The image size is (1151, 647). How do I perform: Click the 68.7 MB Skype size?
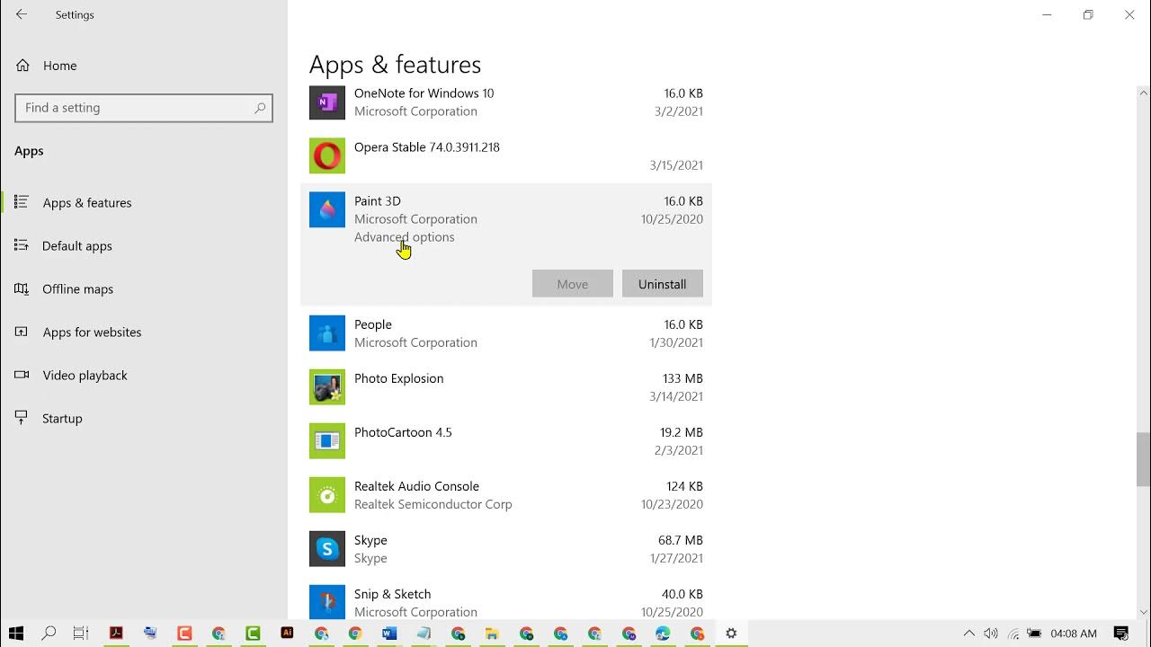(680, 540)
